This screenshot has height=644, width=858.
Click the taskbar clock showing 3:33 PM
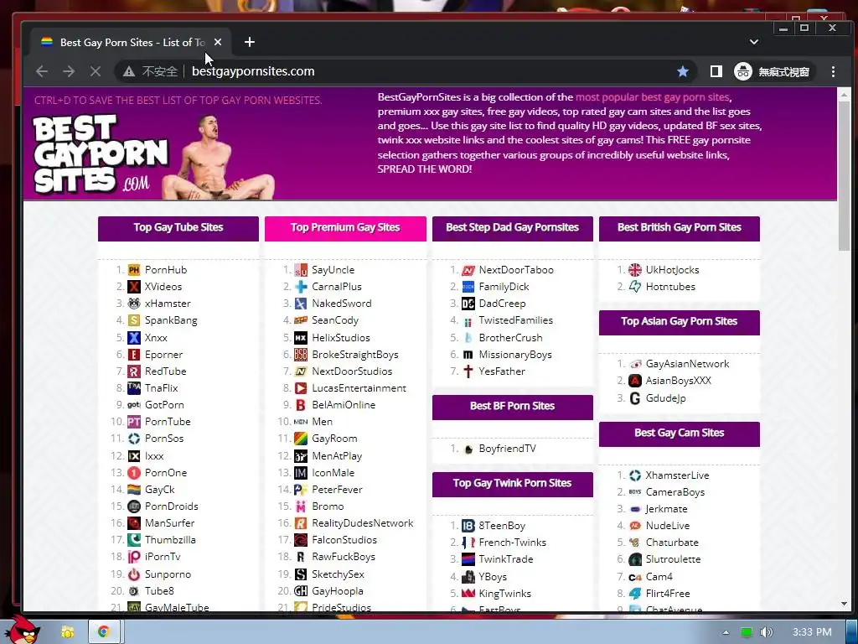[812, 632]
